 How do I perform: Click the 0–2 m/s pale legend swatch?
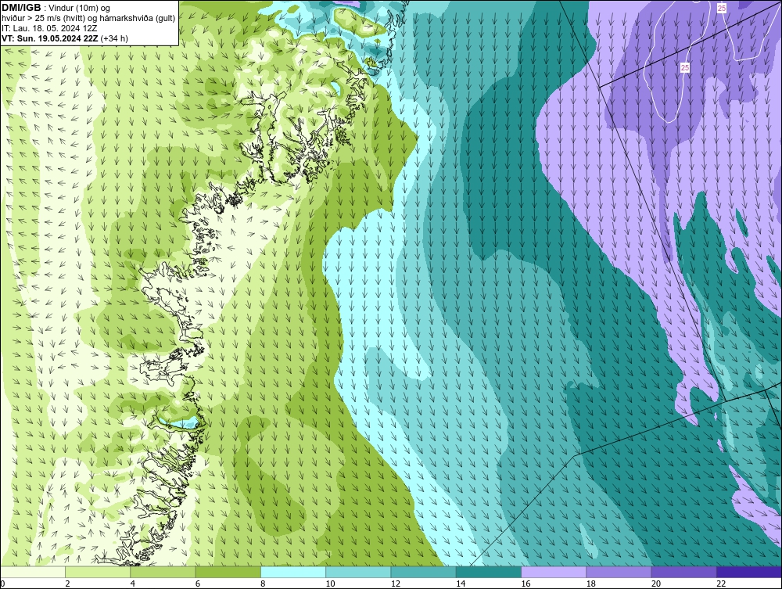[32, 572]
